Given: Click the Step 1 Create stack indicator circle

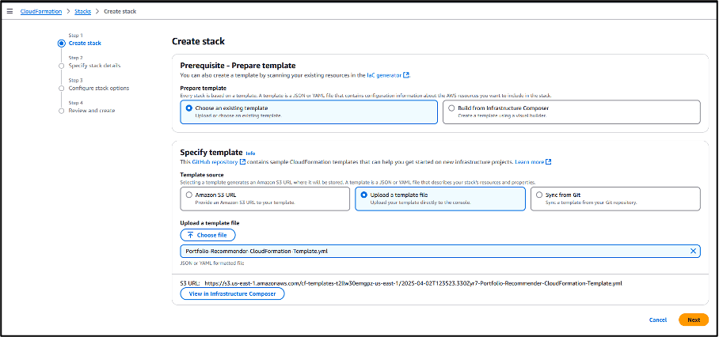Looking at the screenshot, I should pos(61,44).
